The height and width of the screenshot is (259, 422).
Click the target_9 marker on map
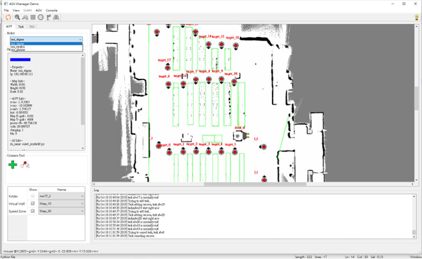pyautogui.click(x=221, y=79)
